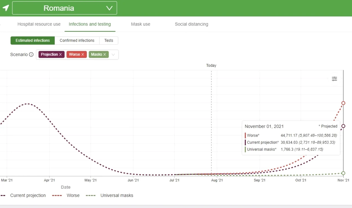Switch to Hospital resource use tab
Viewport: 352px width, 208px height.
tap(39, 24)
